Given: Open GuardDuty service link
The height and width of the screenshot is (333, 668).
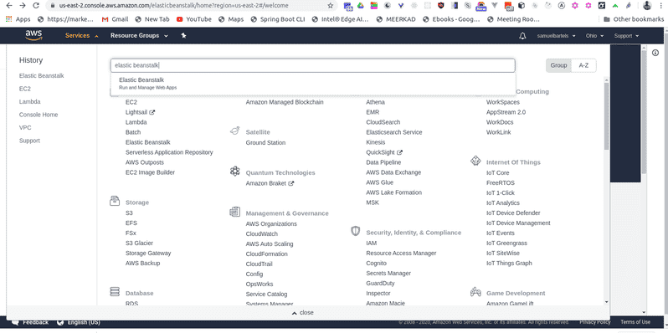Looking at the screenshot, I should [380, 284].
